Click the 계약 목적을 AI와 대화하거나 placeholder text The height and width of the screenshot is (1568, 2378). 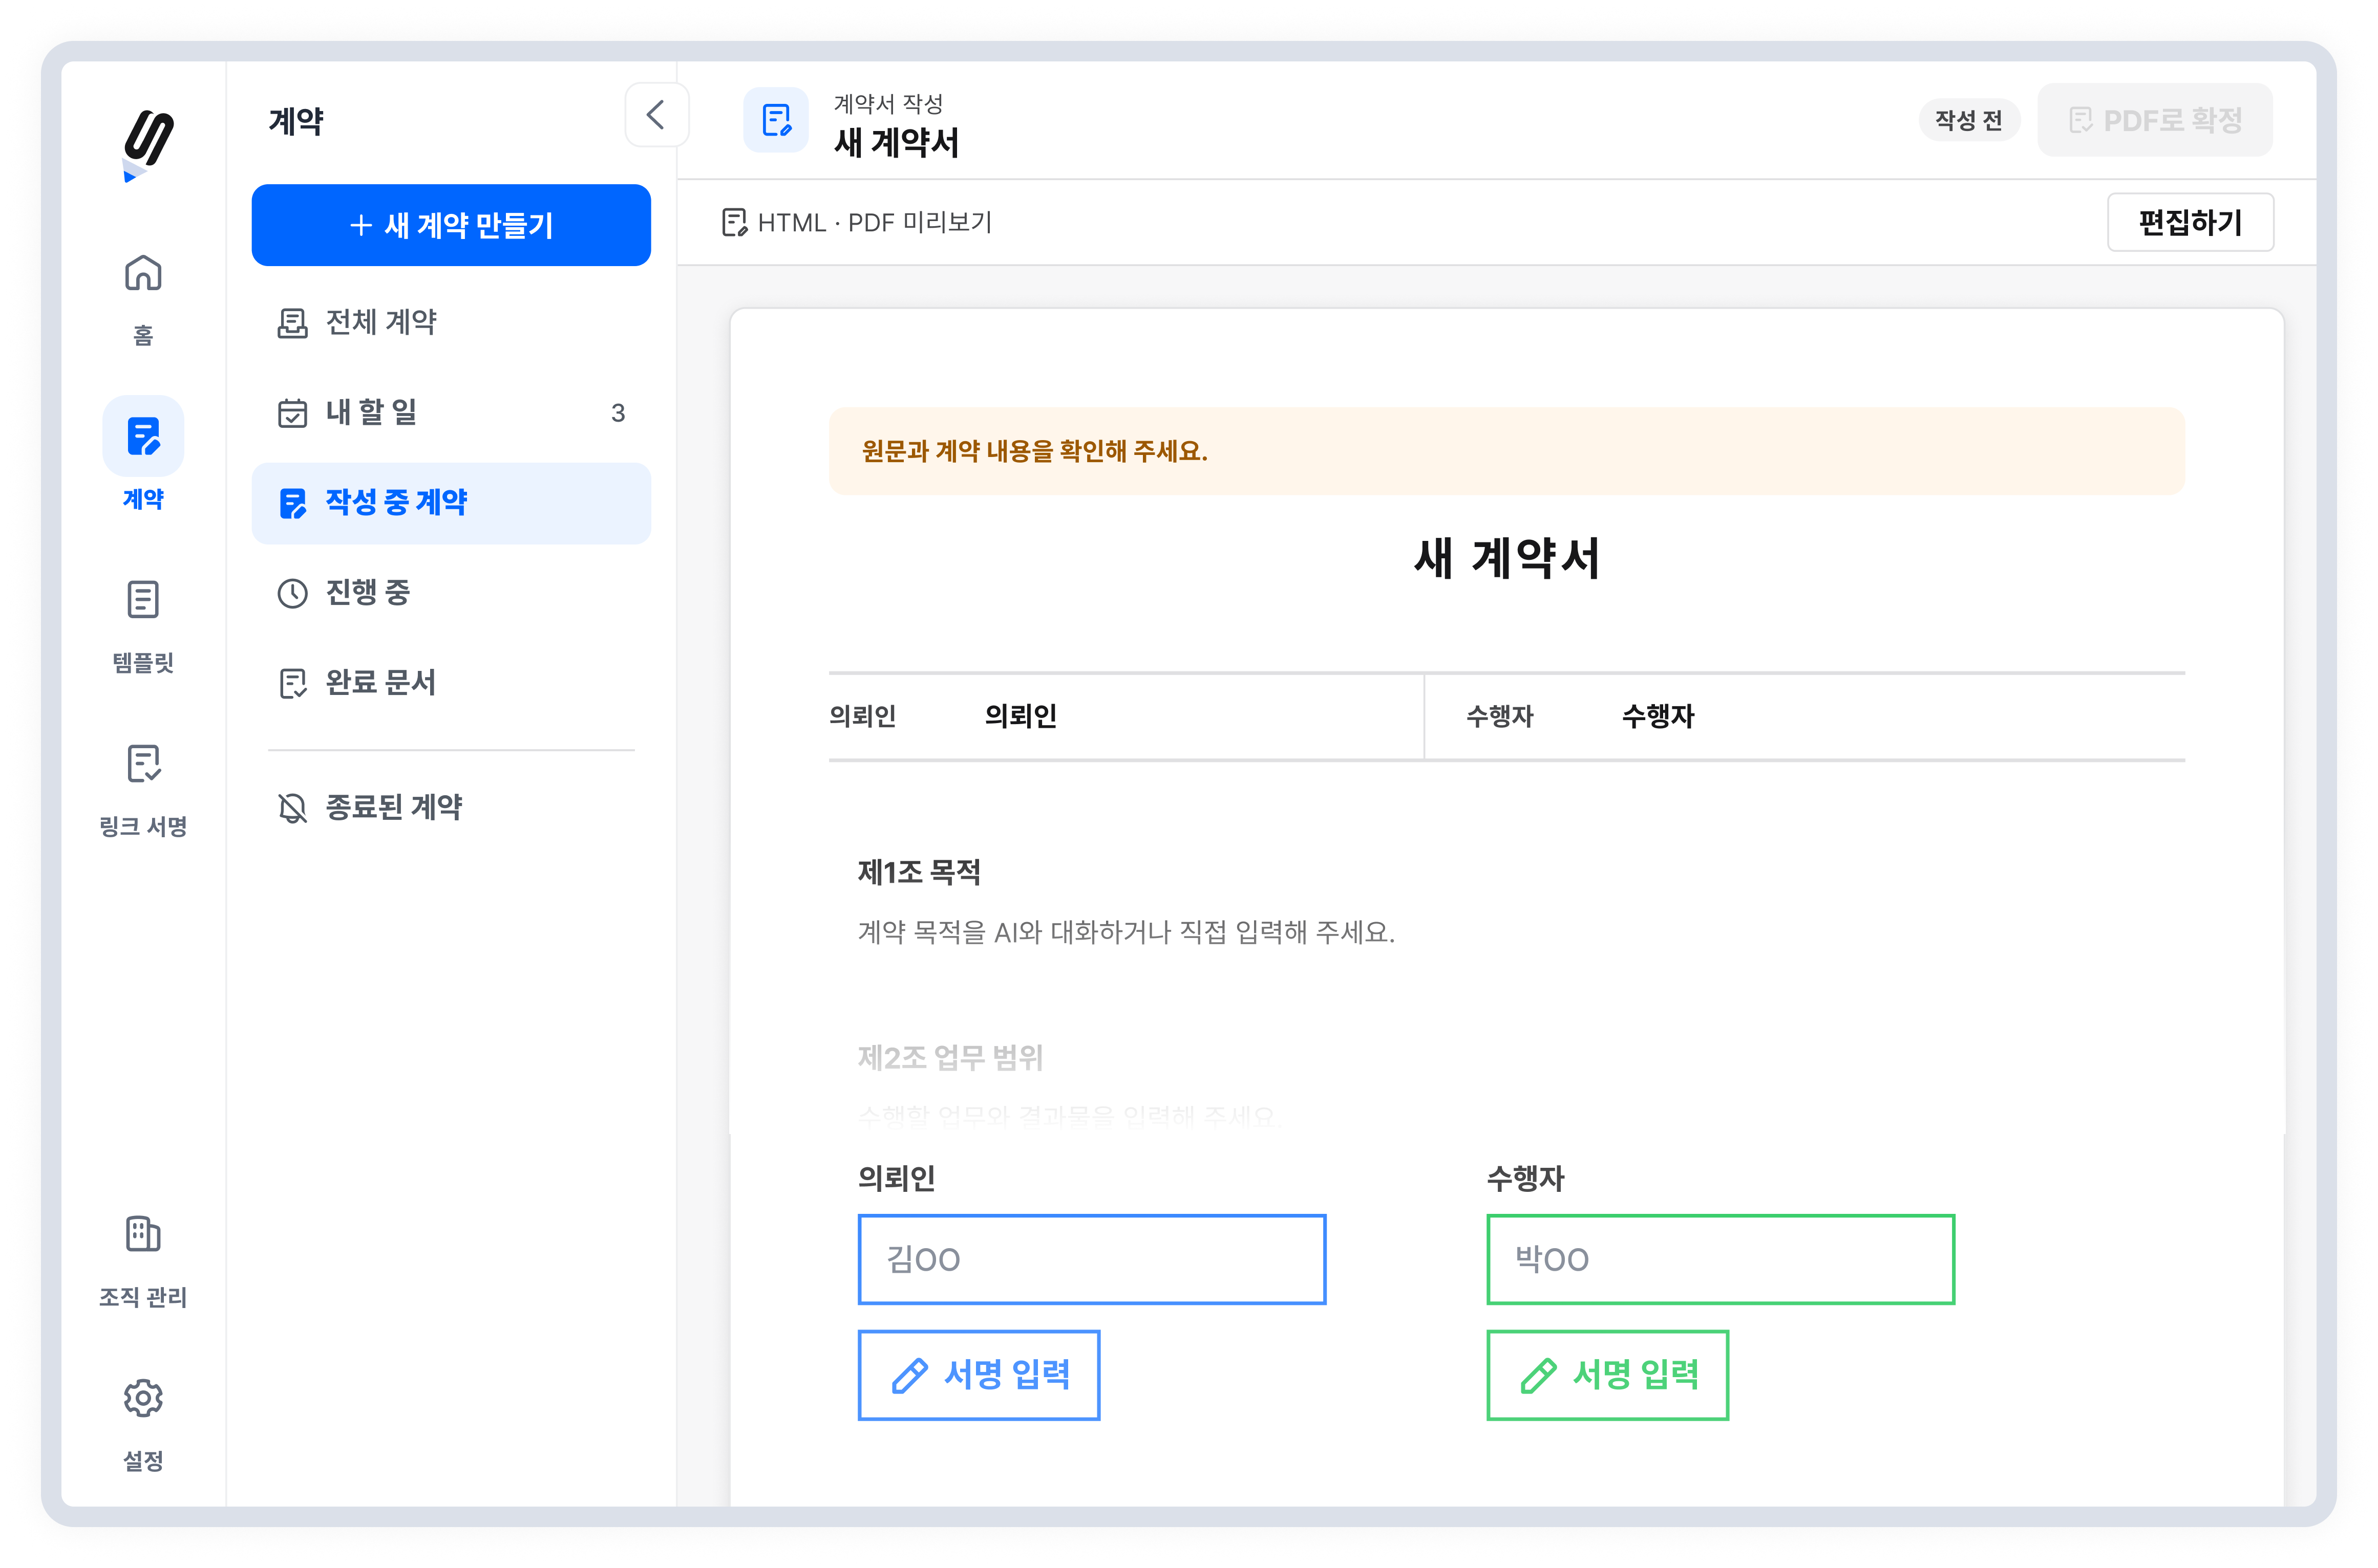[1127, 933]
